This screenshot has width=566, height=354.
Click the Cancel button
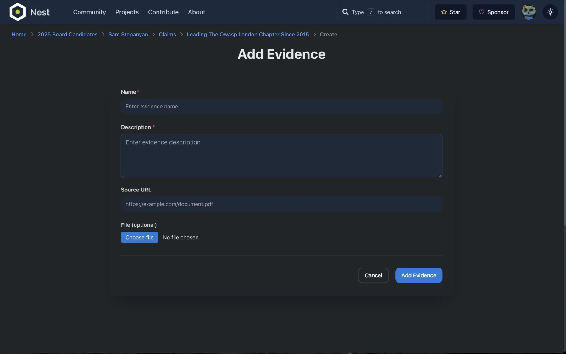(x=373, y=275)
